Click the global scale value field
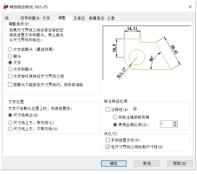Screen dimensions: 197x174 pyautogui.click(x=166, y=124)
